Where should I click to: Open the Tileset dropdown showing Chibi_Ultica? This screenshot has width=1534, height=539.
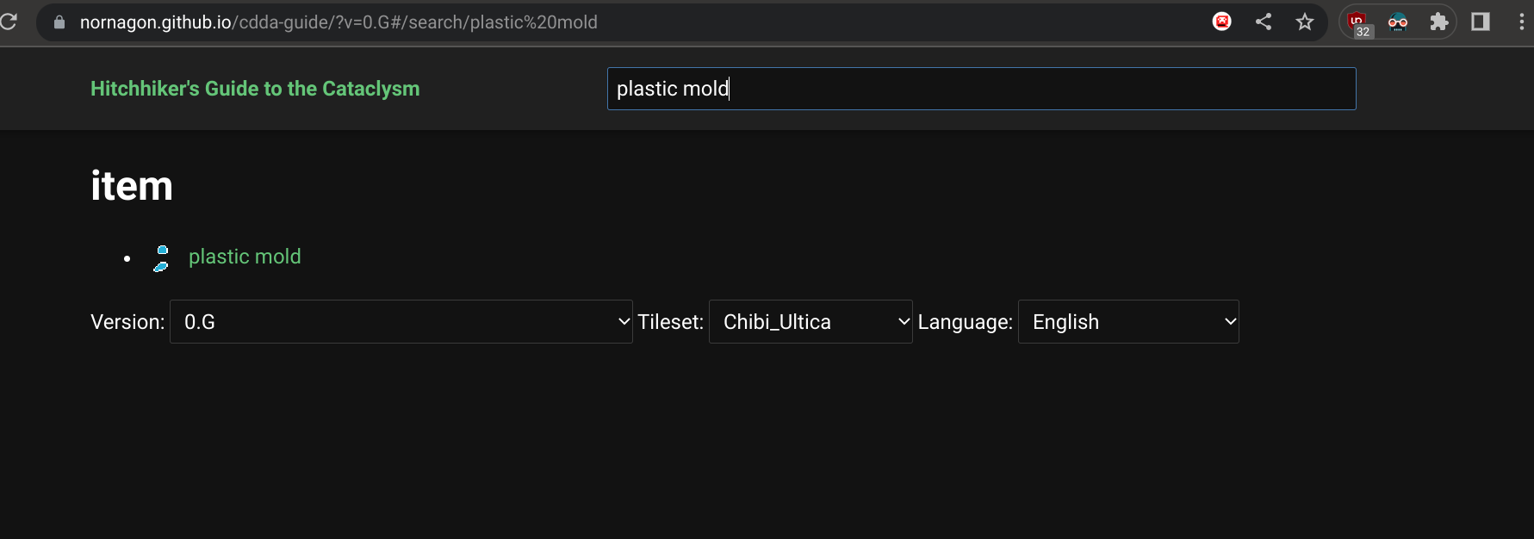[810, 321]
